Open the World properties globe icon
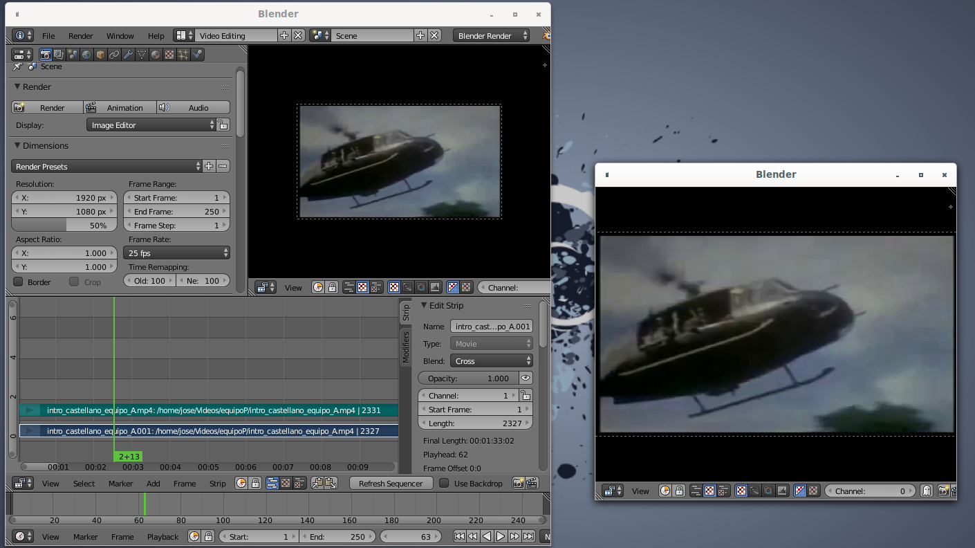This screenshot has width=975, height=548. point(86,55)
